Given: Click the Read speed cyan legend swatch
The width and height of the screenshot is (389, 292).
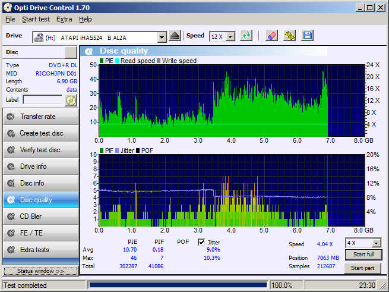Looking at the screenshot, I should (117, 61).
